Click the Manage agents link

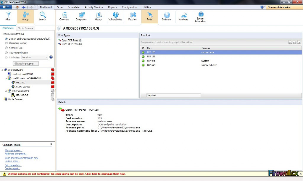[14, 151]
